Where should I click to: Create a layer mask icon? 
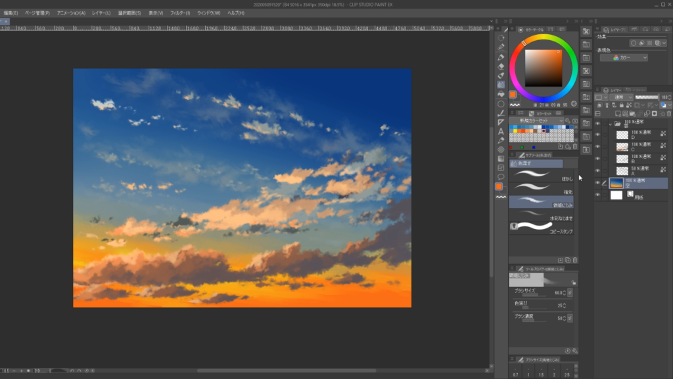click(x=655, y=114)
